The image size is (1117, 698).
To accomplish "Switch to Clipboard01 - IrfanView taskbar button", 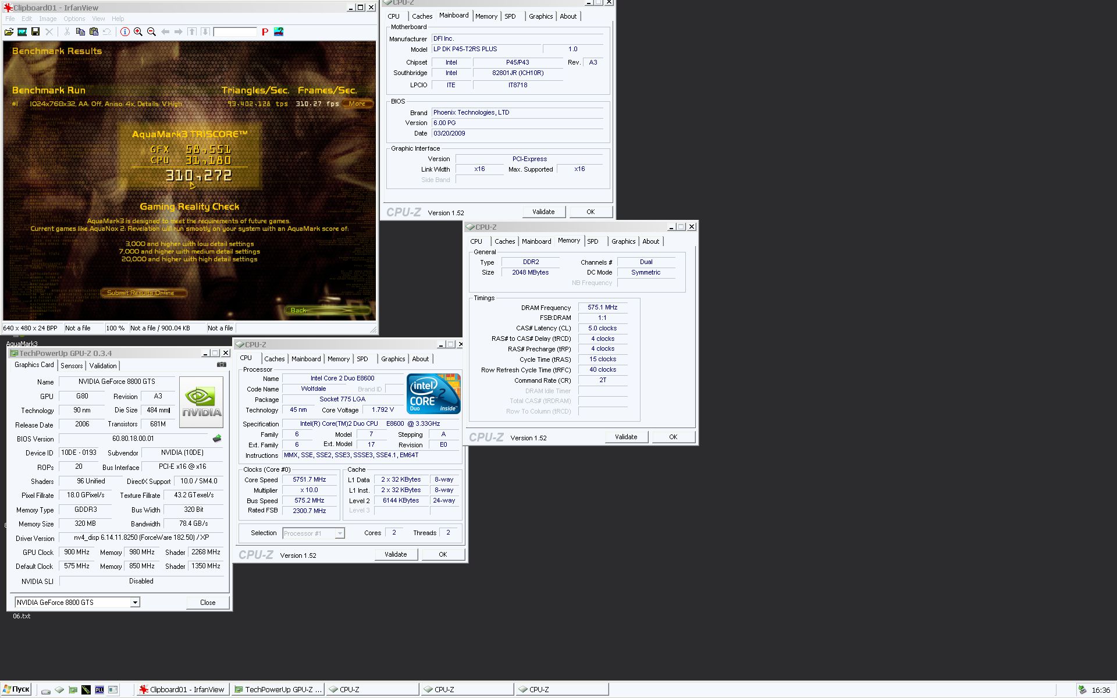I will [182, 689].
